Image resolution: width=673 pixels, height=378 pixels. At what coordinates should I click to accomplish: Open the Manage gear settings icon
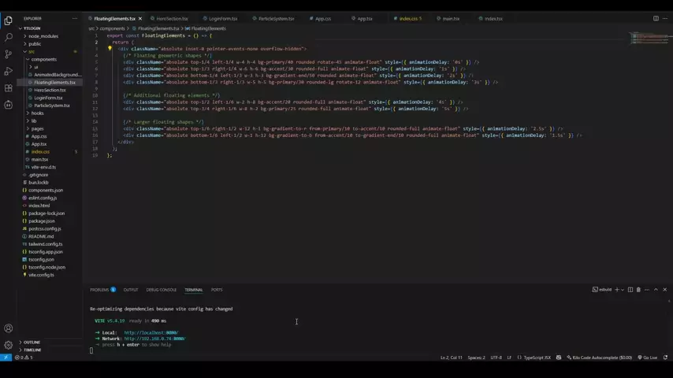(9, 345)
